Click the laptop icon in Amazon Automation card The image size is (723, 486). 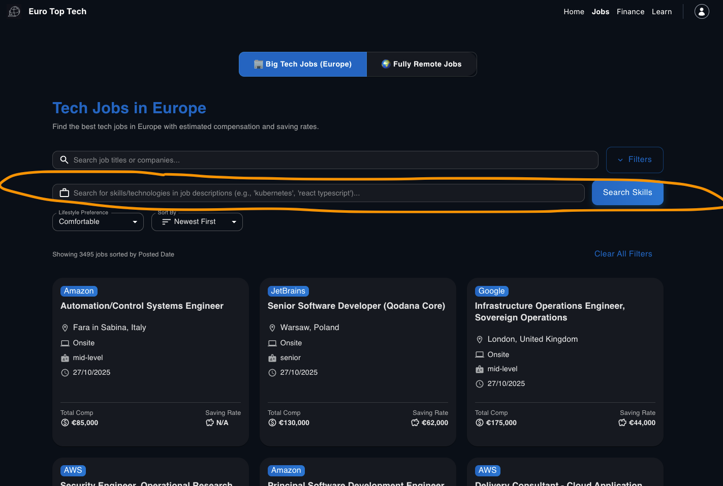(65, 343)
